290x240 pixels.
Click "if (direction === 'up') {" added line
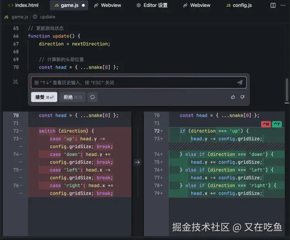pyautogui.click(x=214, y=131)
